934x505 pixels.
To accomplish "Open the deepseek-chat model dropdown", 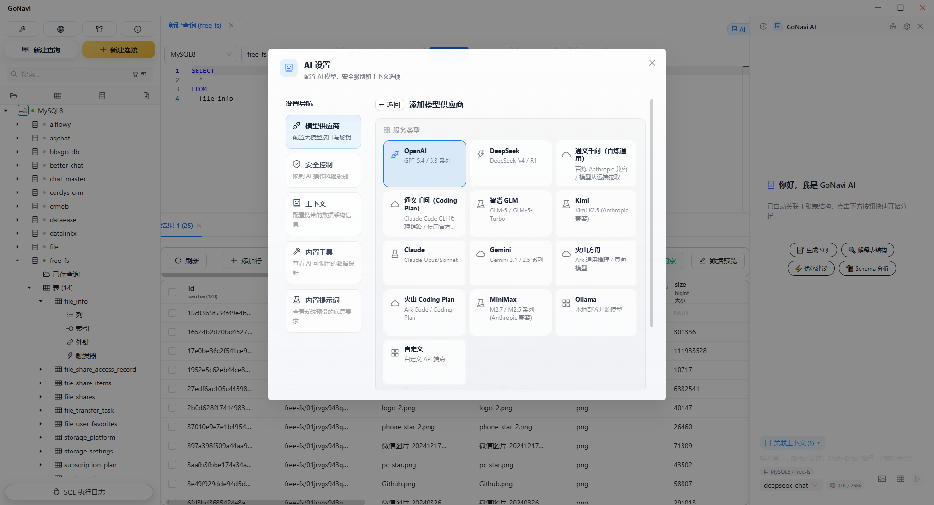I will pos(790,485).
